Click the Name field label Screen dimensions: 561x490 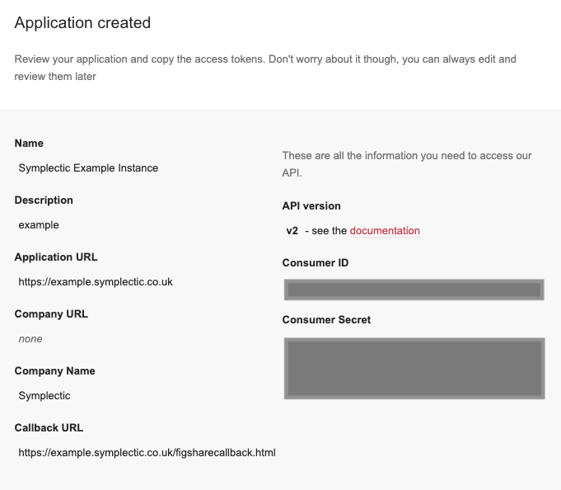point(29,144)
